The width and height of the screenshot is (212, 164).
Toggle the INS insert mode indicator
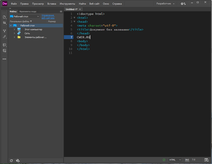click(x=187, y=160)
